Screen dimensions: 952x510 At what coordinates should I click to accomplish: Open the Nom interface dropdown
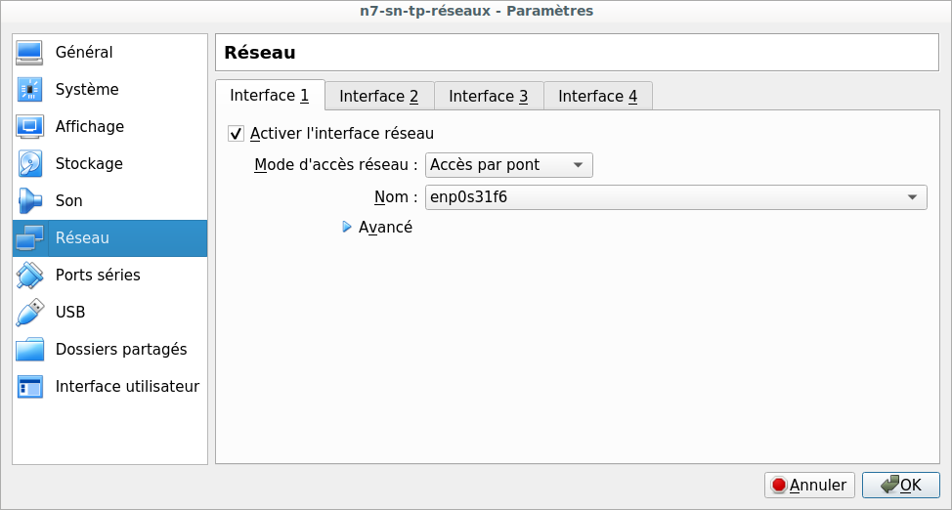click(x=675, y=197)
